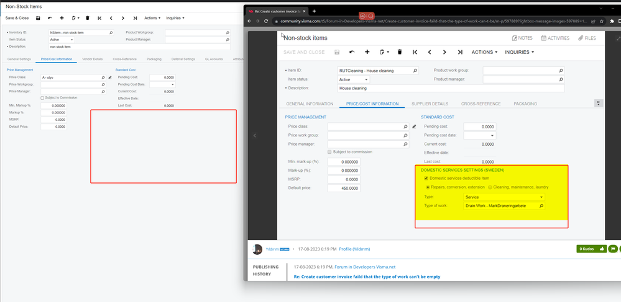Open Deferral Settings tab in left window

point(183,60)
